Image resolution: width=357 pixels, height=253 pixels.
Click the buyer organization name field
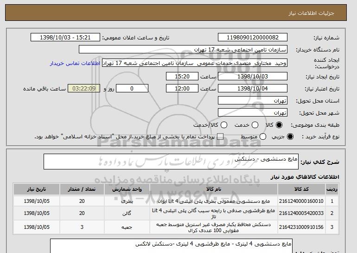[183, 50]
